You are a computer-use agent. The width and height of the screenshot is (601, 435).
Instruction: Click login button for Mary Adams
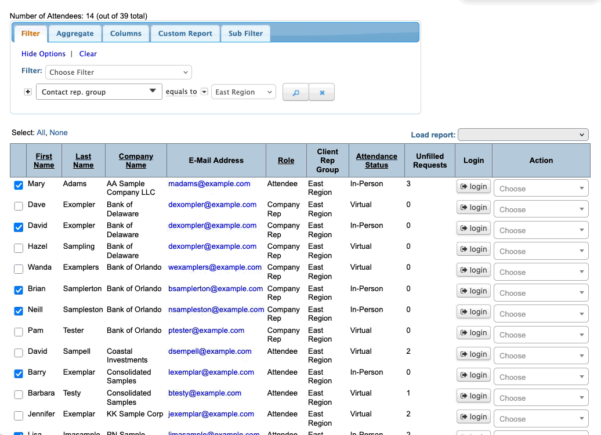(473, 187)
